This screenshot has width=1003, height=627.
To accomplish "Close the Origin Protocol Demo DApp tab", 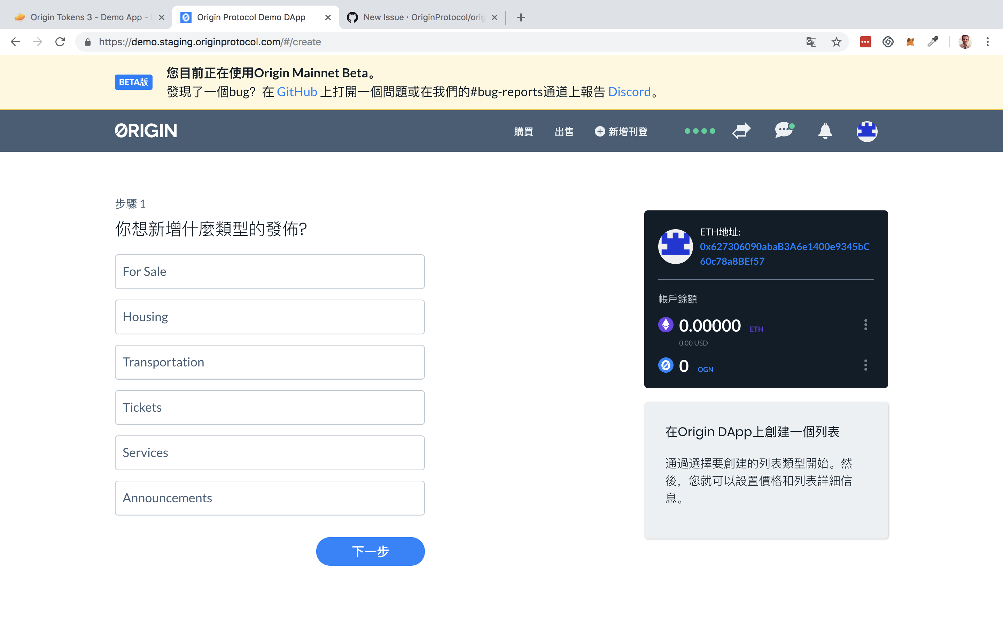I will click(328, 17).
